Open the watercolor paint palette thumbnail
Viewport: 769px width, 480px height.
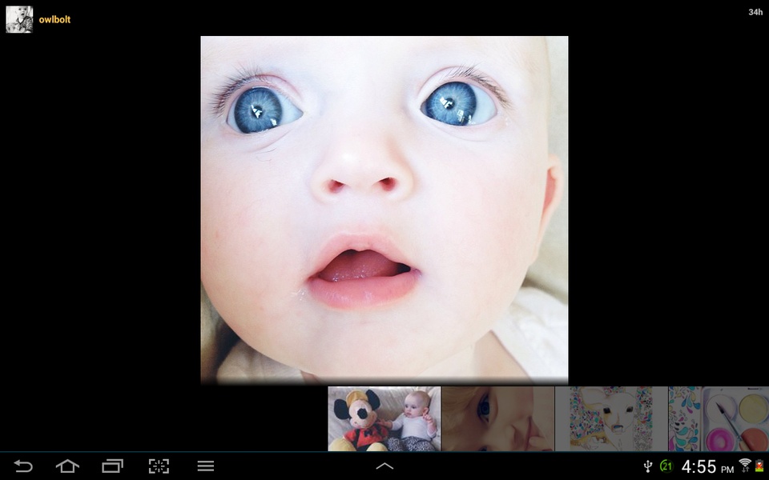(719, 418)
